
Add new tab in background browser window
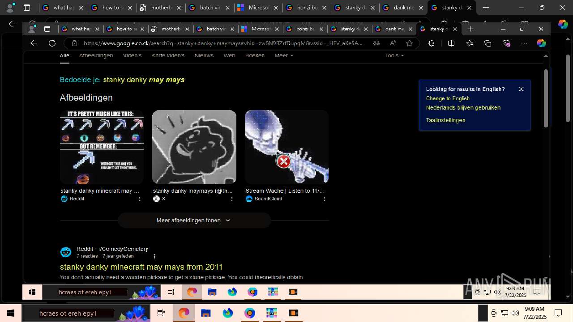point(486,8)
